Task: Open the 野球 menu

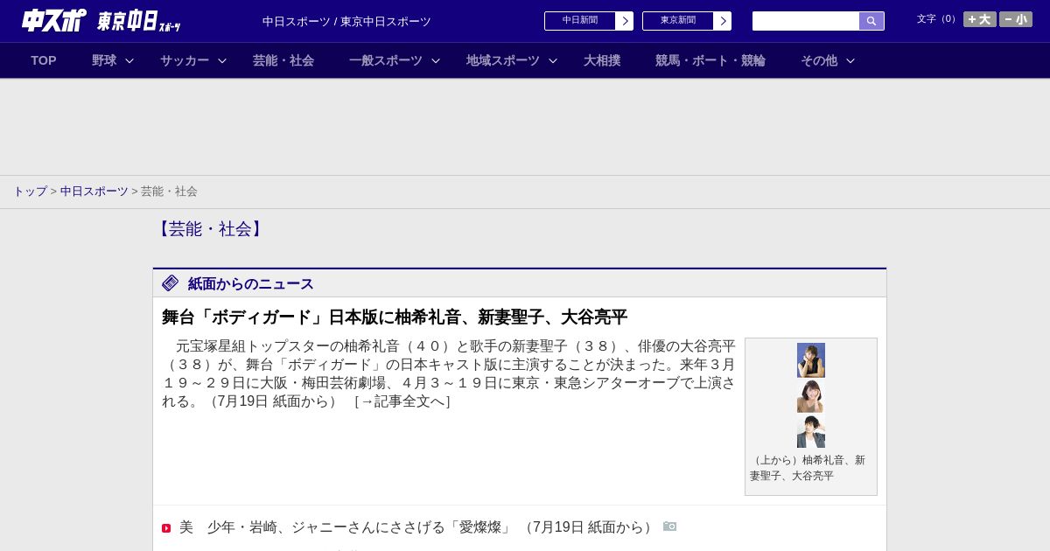Action: [x=104, y=60]
